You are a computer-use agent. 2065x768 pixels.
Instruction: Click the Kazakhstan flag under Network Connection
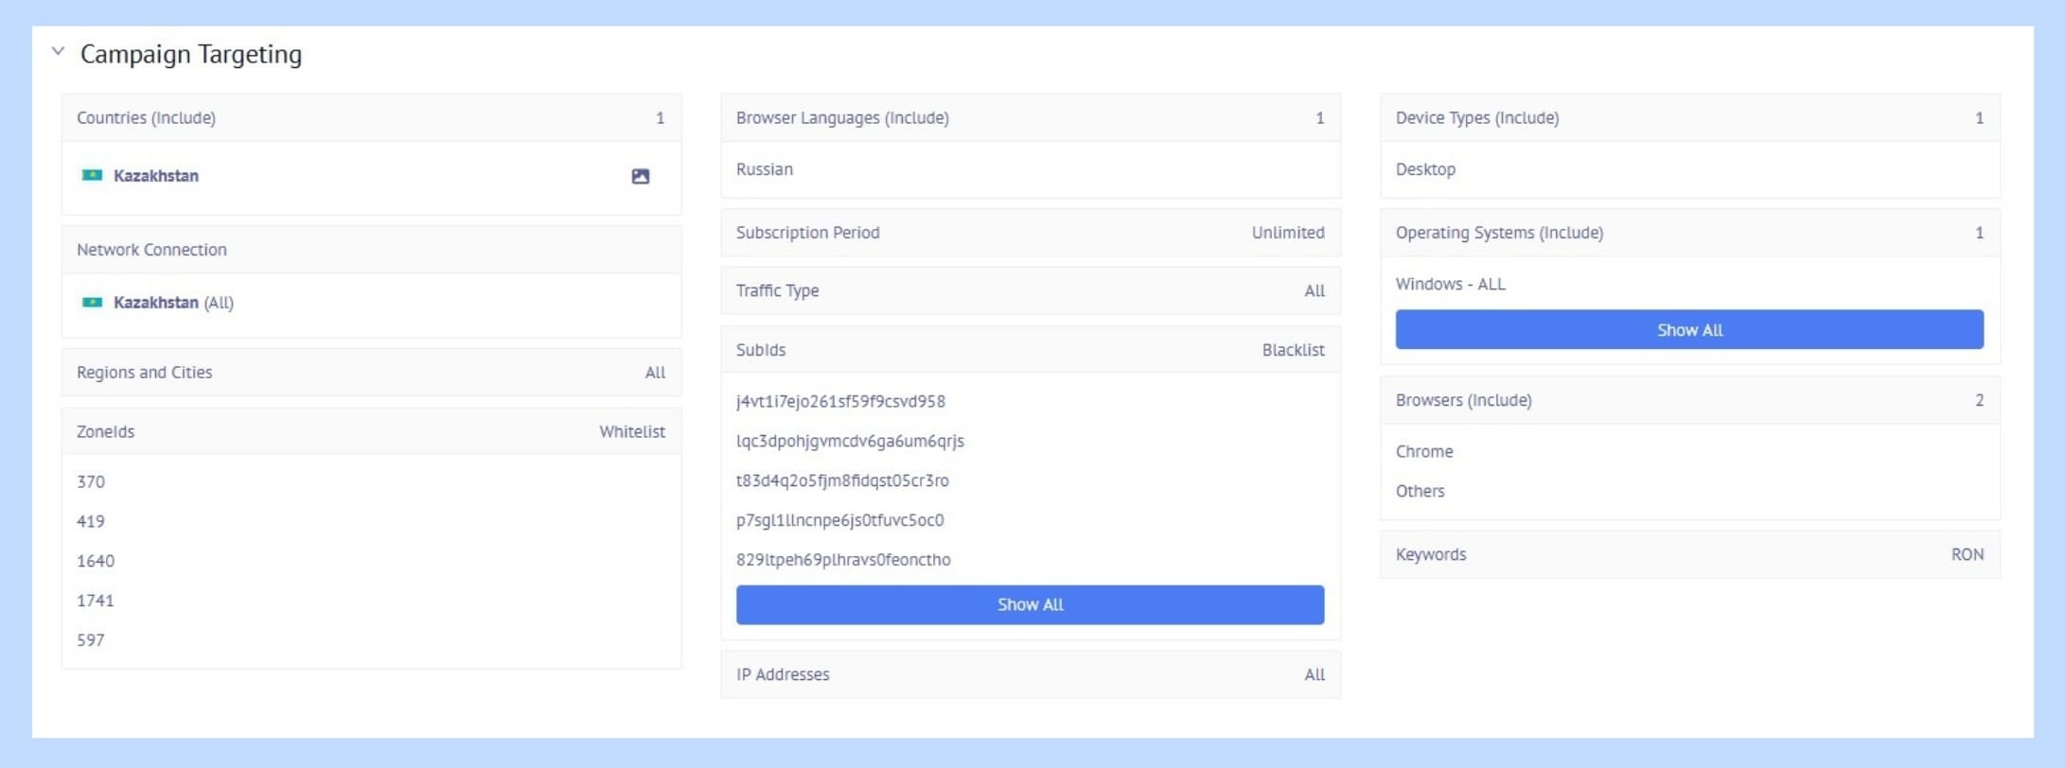tap(92, 303)
